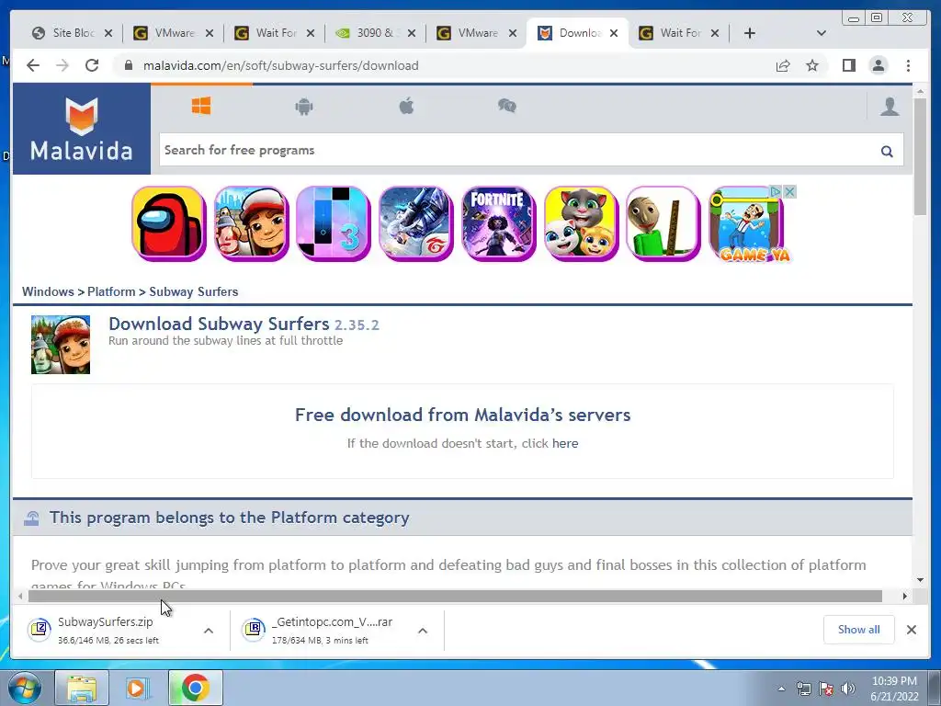941x706 pixels.
Task: Open Windows Media Player from taskbar
Action: click(138, 688)
